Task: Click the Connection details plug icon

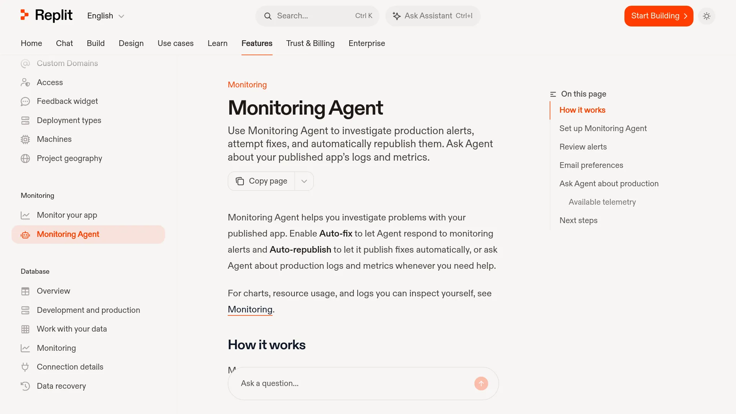Action: coord(25,367)
